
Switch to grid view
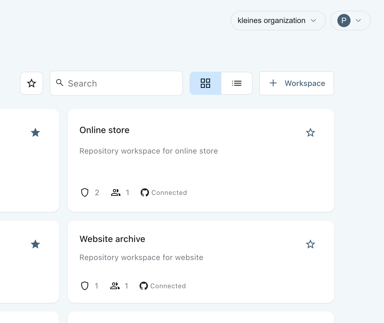[x=205, y=83]
